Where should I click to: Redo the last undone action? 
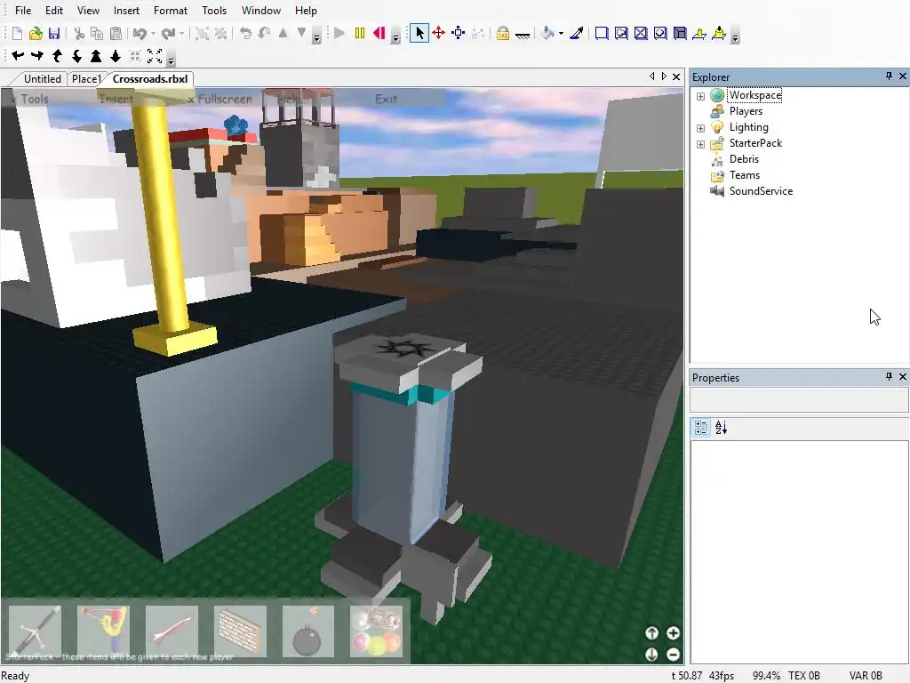coord(168,34)
